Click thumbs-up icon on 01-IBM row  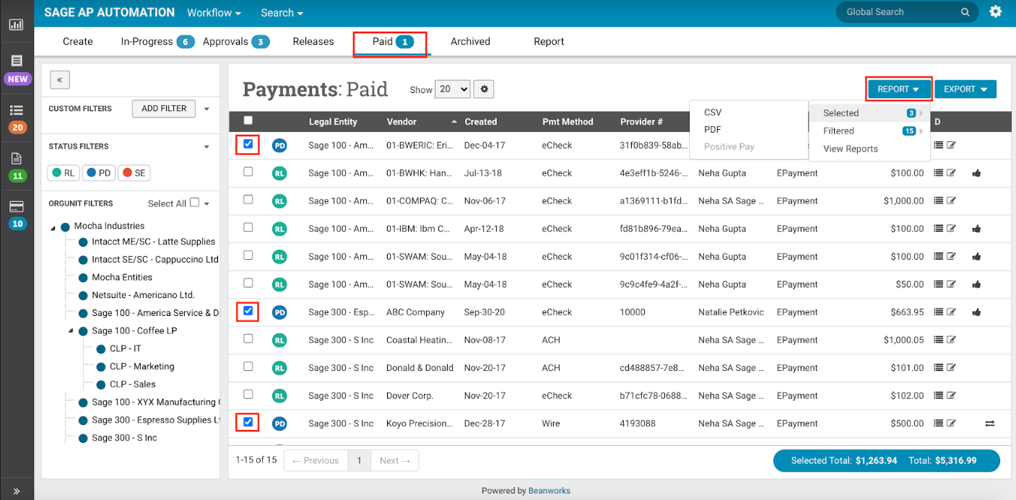pyautogui.click(x=976, y=229)
